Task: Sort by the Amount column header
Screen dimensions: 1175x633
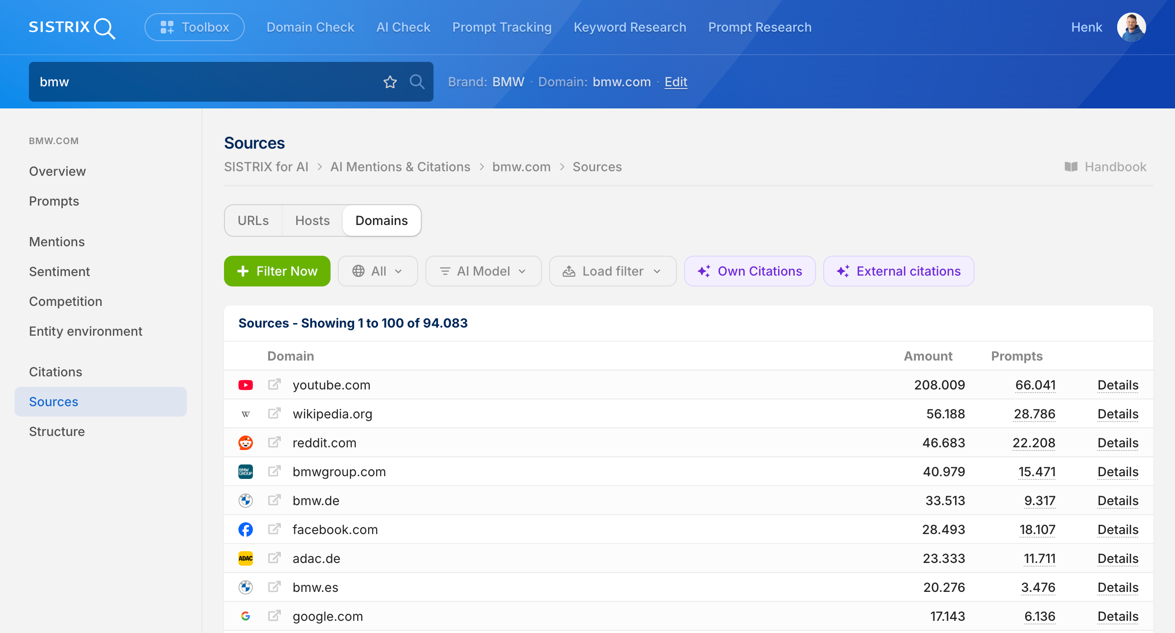Action: pos(928,356)
